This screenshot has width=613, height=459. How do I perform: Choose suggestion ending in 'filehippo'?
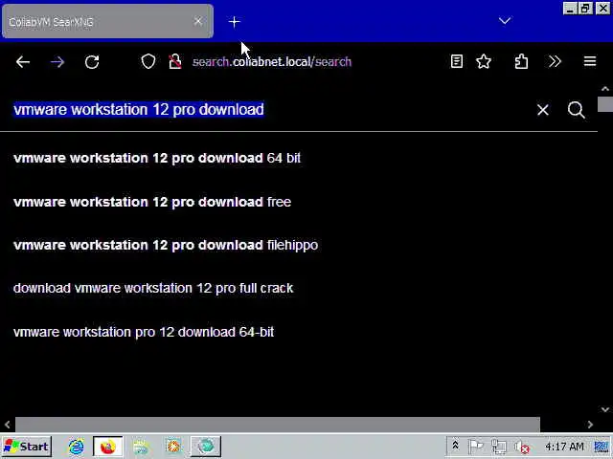166,245
